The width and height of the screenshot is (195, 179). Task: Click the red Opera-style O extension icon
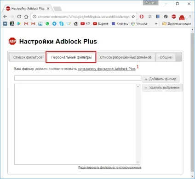(142, 16)
